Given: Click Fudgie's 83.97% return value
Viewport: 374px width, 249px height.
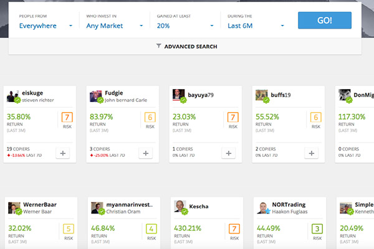Looking at the screenshot, I should coord(102,117).
